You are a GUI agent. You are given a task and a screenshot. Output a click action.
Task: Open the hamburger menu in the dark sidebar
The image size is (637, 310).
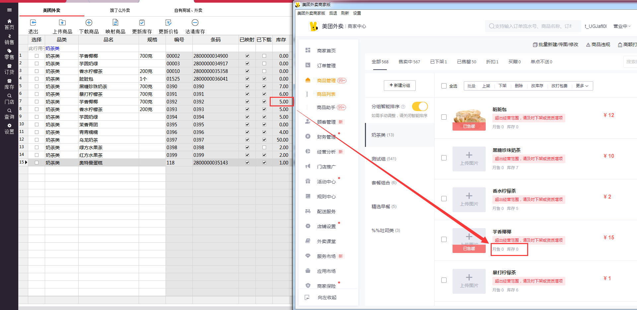[x=9, y=10]
